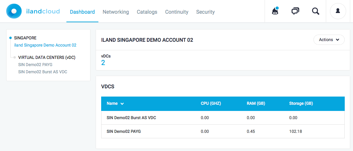Open the Catalogs tab
The image size is (353, 151).
(x=147, y=12)
